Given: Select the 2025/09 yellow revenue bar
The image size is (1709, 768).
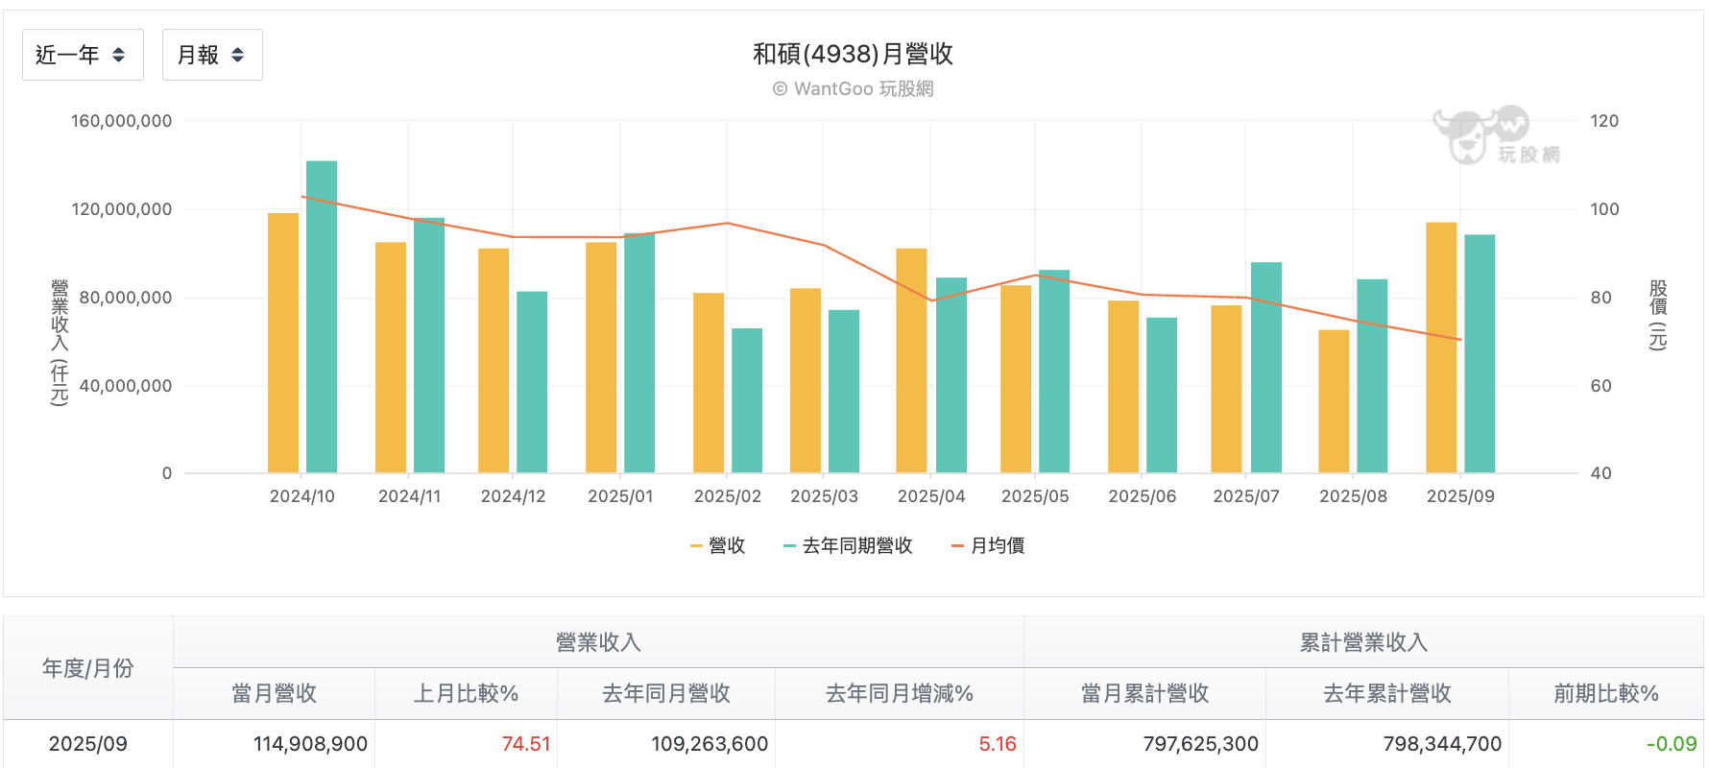Looking at the screenshot, I should pyautogui.click(x=1441, y=348).
